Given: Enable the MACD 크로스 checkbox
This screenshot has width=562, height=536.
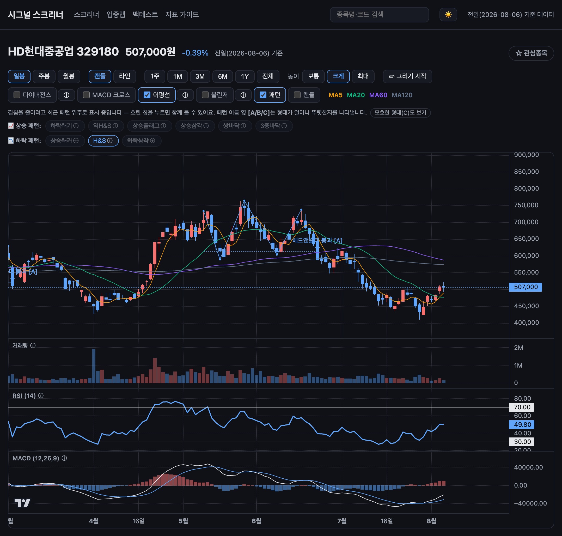Looking at the screenshot, I should point(86,95).
